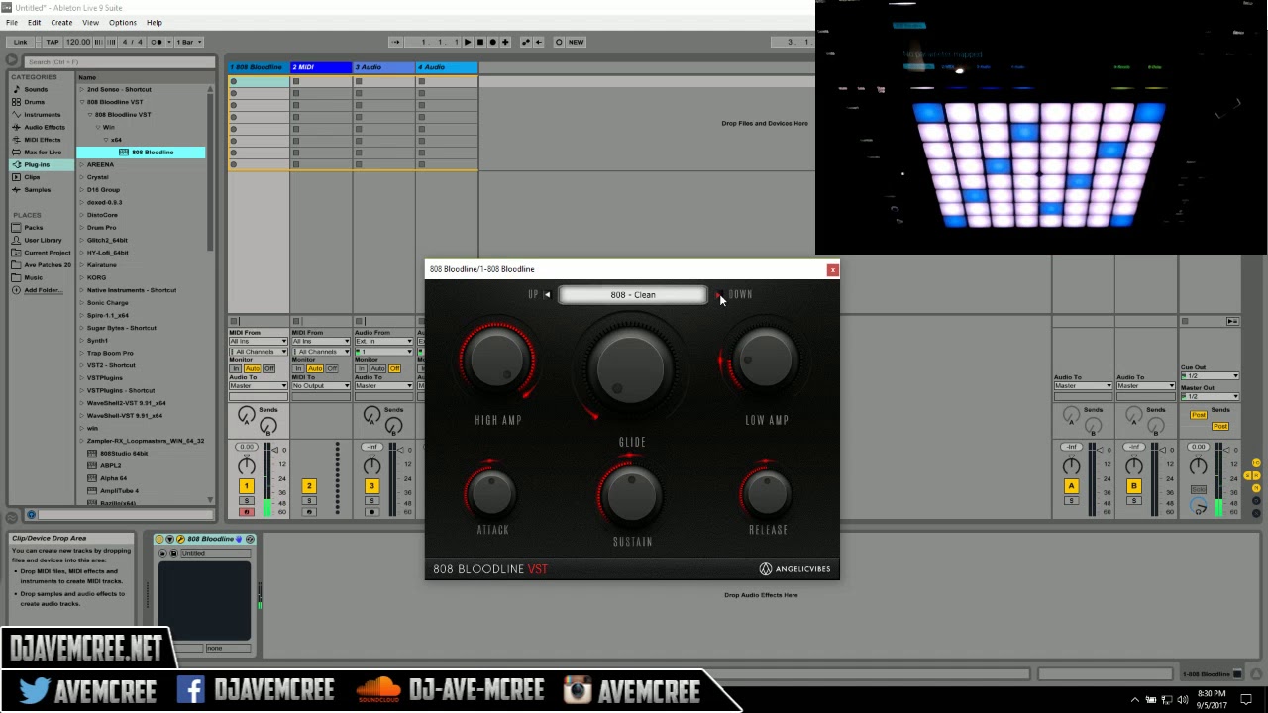Toggle the 808 Bloodline device activator
The height and width of the screenshot is (713, 1268).
[159, 539]
